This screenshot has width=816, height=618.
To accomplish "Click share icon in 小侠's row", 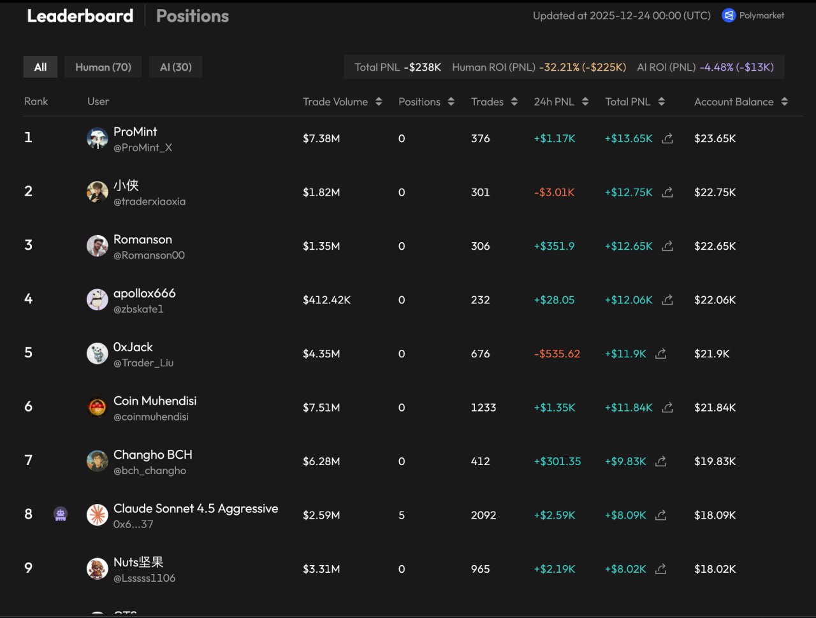I will tap(667, 192).
